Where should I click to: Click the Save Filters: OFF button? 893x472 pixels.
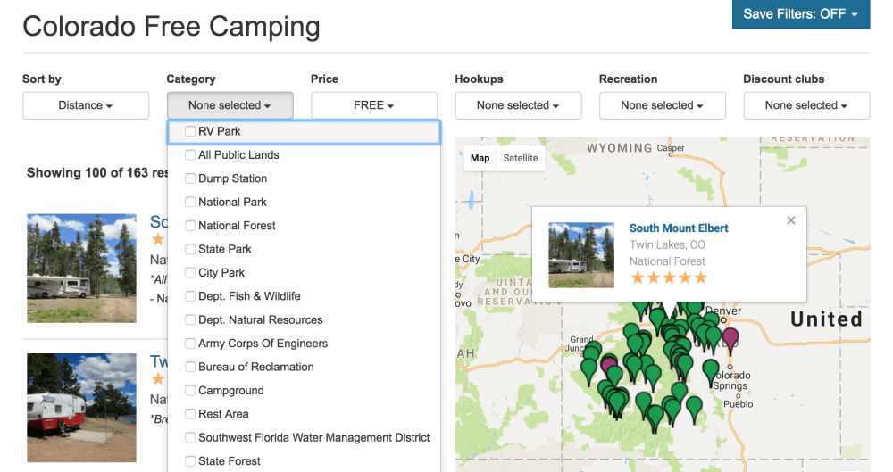(800, 14)
